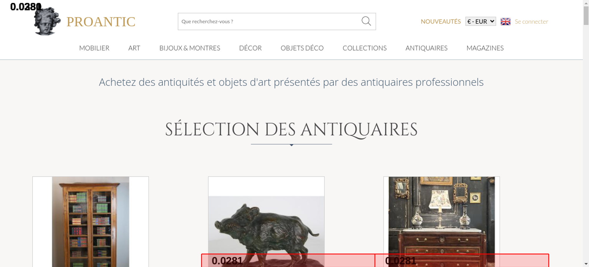This screenshot has height=267, width=589.
Task: Open the MOBILIER menu
Action: coord(94,48)
